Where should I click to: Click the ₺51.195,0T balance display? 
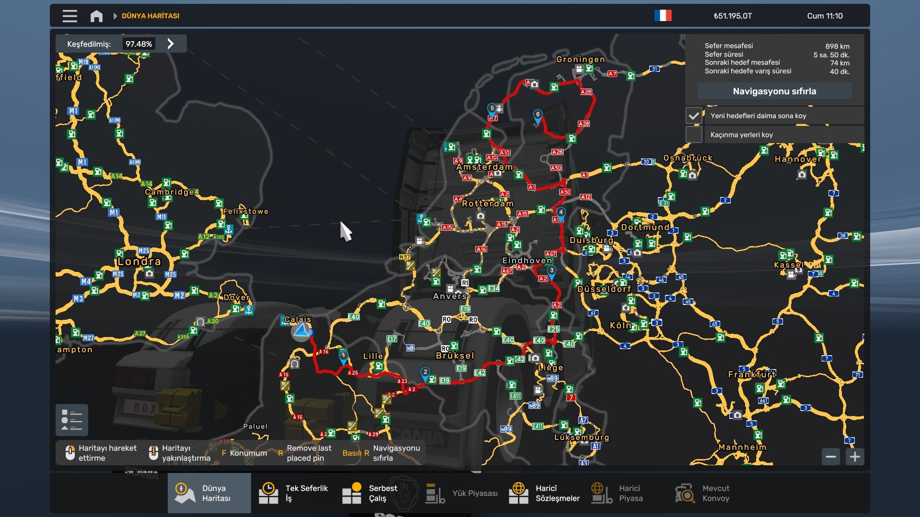(x=733, y=16)
